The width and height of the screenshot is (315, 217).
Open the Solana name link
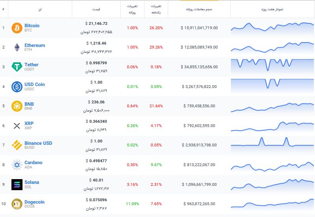tap(32, 182)
